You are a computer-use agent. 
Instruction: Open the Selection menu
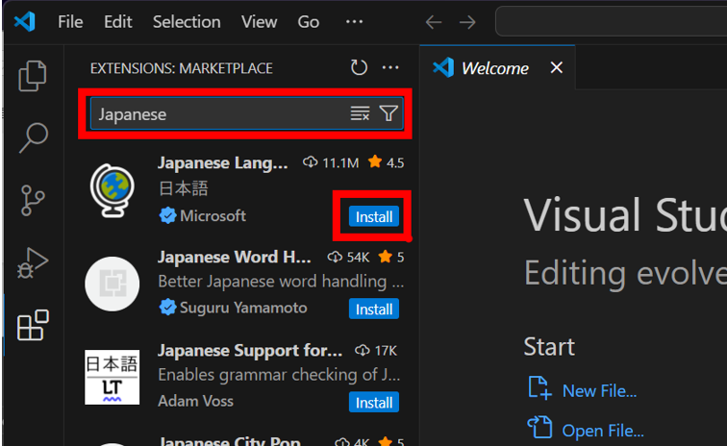(x=187, y=22)
